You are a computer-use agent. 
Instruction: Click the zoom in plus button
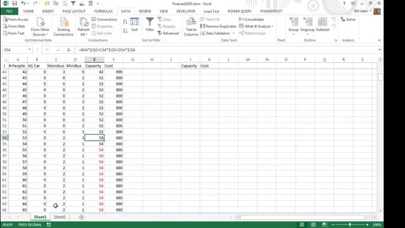tap(367, 225)
